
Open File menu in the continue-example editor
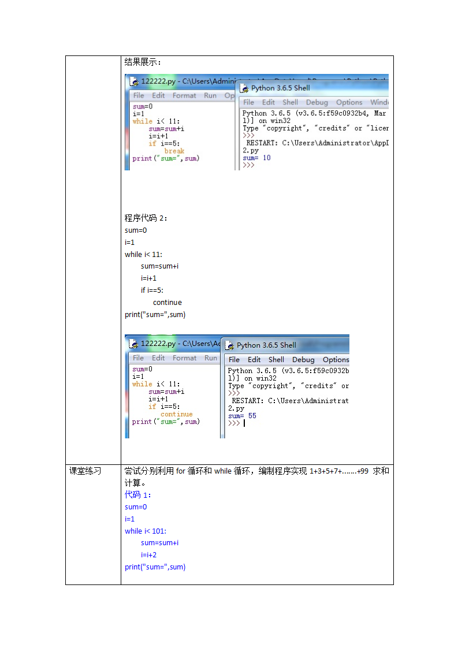tap(138, 358)
